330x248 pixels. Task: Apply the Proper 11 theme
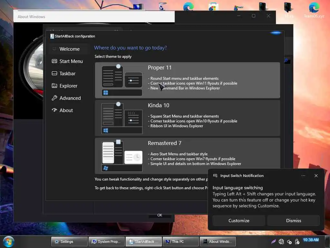pos(187,80)
